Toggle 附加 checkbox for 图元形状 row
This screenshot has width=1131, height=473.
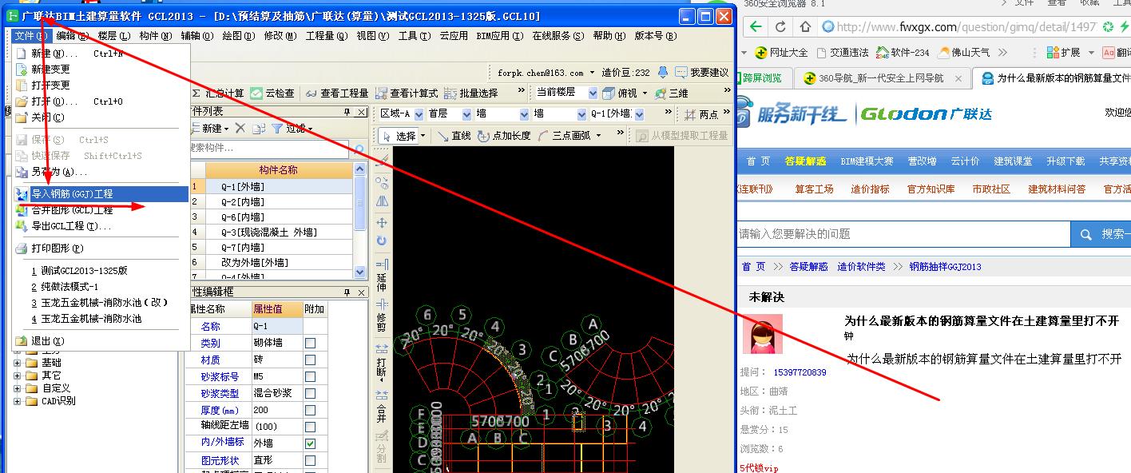(311, 460)
